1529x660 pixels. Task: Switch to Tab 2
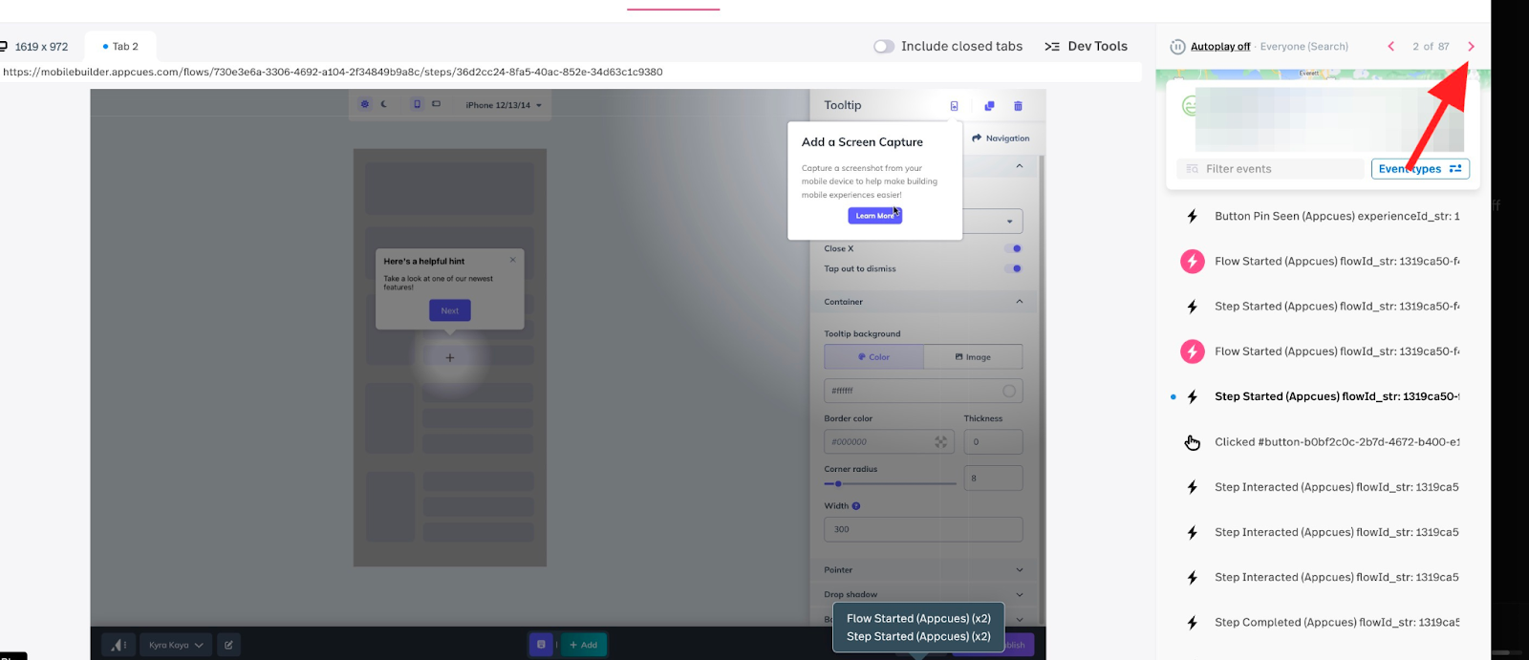[x=120, y=47]
